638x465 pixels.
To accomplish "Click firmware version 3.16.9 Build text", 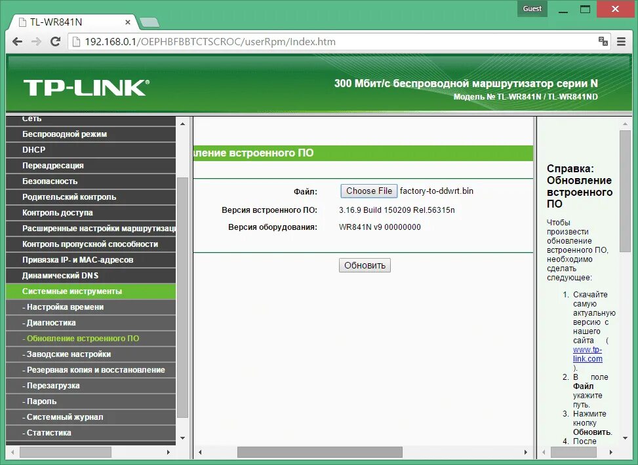I will (397, 210).
